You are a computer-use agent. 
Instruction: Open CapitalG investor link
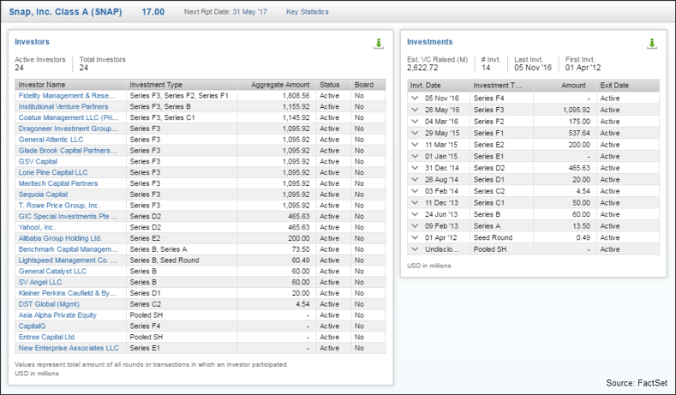[x=32, y=326]
